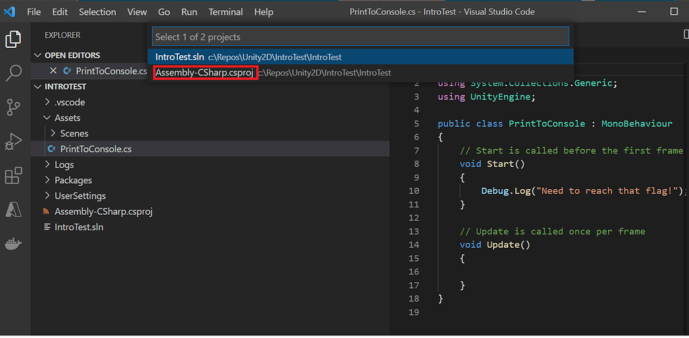Image resolution: width=689 pixels, height=338 pixels.
Task: Select Assembly-CSharp.csproj project option
Action: click(x=360, y=73)
